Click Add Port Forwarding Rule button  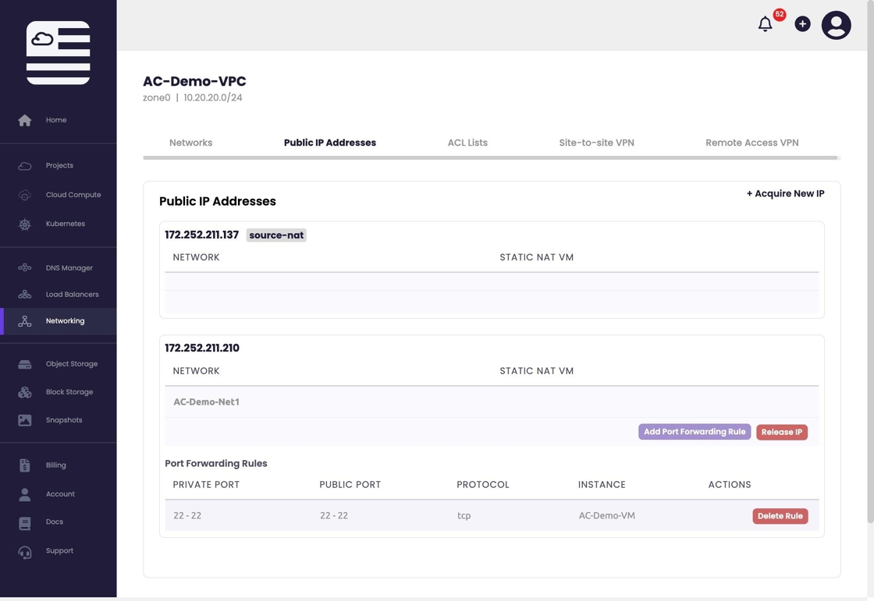pos(695,432)
